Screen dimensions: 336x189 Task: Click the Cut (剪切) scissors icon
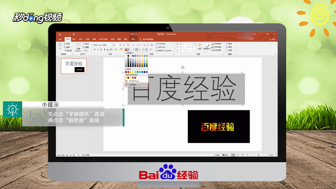(x=65, y=44)
